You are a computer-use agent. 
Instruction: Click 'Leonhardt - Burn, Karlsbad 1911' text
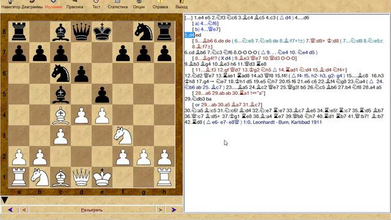[287, 122]
